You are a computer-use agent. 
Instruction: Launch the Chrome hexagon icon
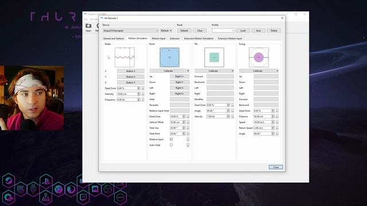point(58,189)
